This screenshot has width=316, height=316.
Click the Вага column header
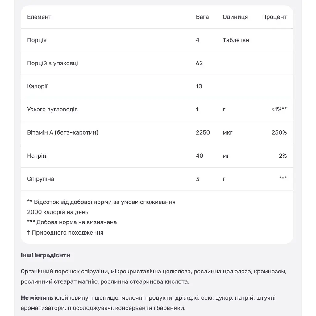coord(202,17)
